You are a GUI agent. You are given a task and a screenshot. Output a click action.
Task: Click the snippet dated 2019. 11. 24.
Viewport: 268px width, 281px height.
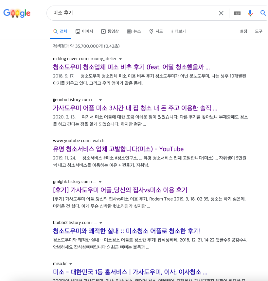[150, 161]
